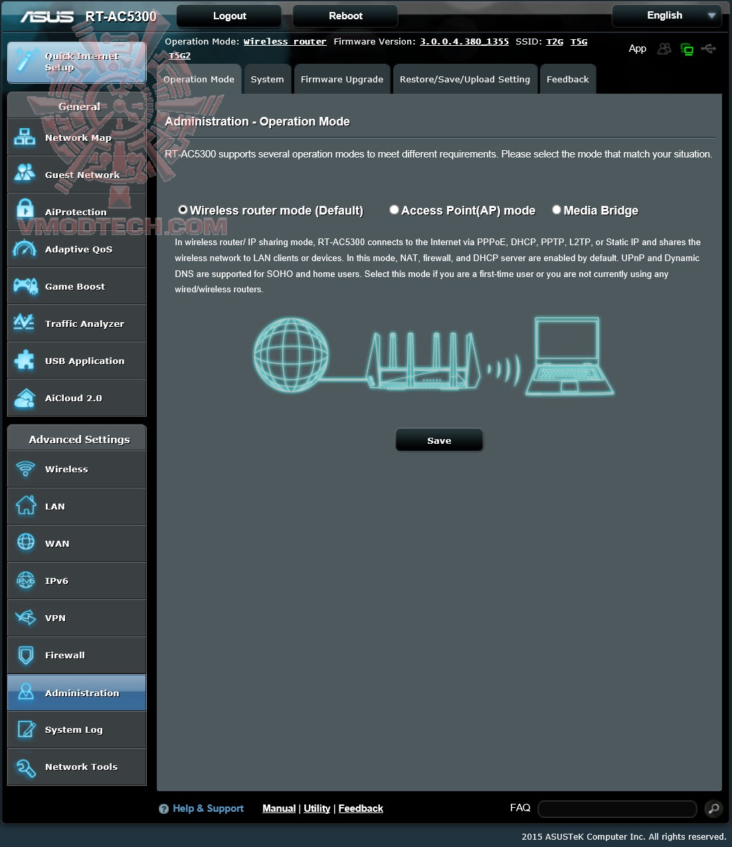Click the Help & Support question icon
The height and width of the screenshot is (847, 732).
pos(163,808)
